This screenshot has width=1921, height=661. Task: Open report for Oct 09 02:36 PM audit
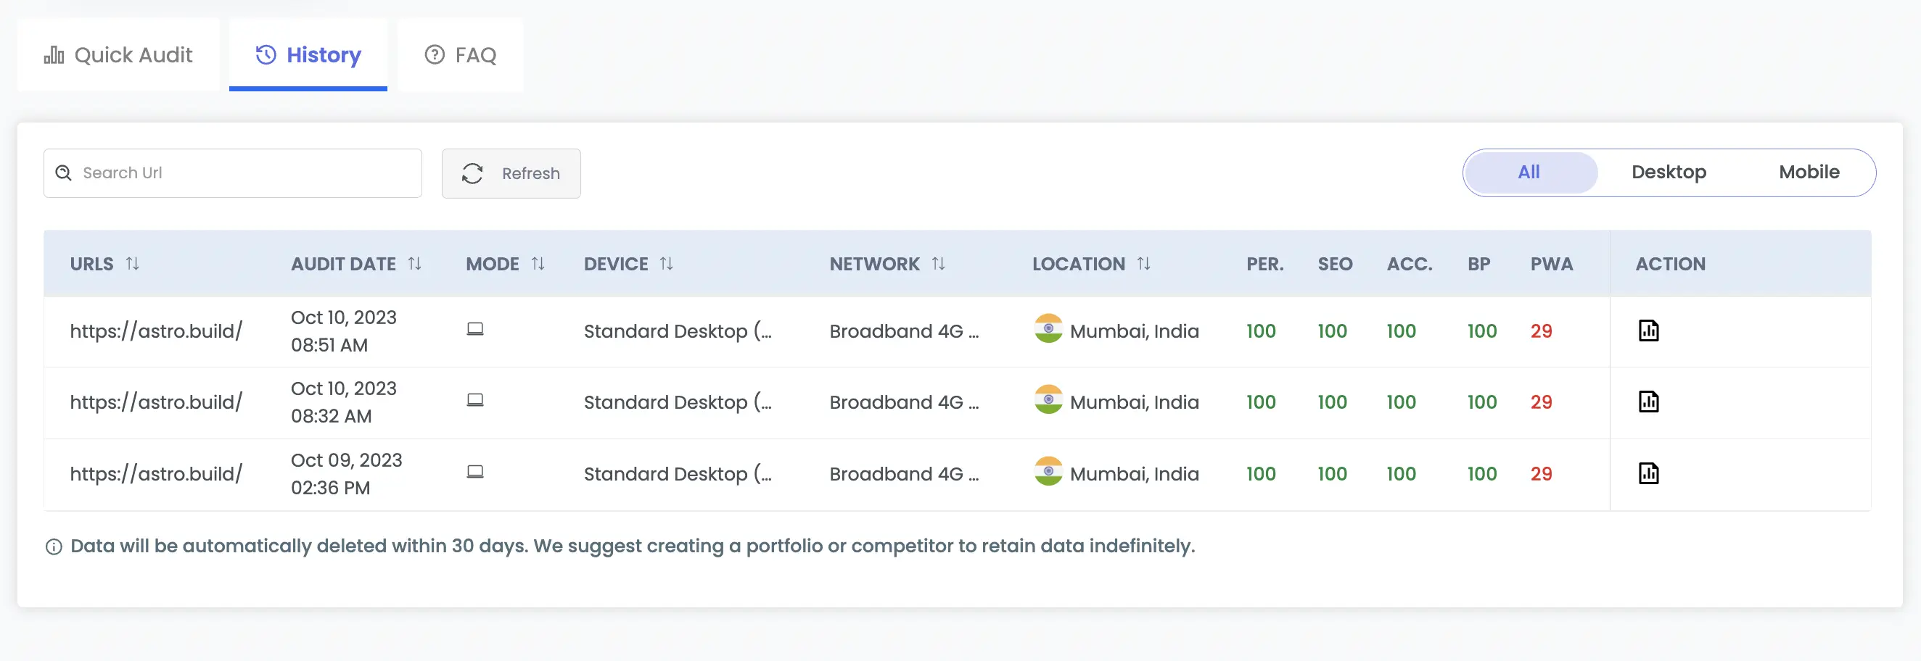click(x=1648, y=473)
